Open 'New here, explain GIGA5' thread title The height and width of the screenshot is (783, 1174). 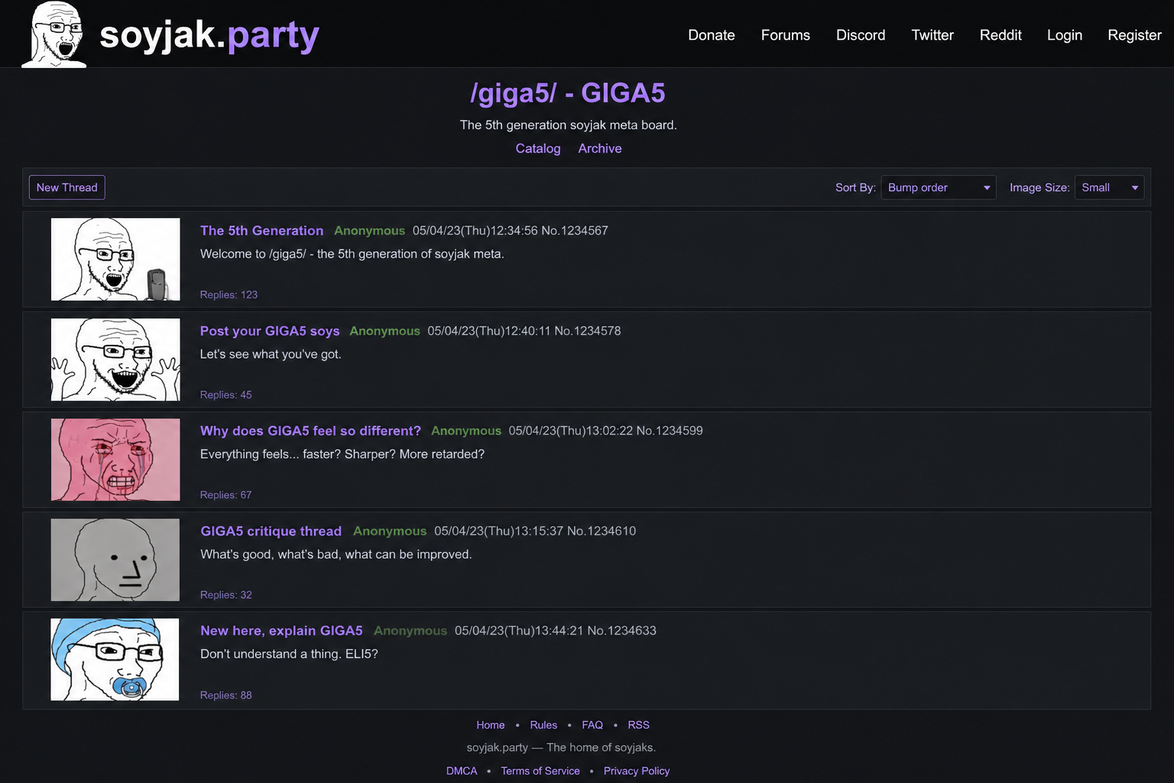pos(281,631)
